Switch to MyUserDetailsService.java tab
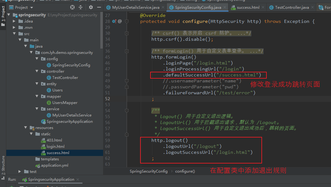The image size is (331, 187). pos(136,8)
